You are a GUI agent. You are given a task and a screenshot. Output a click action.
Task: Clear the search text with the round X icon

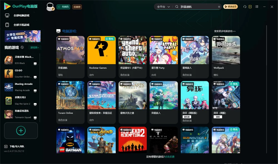coord(219,7)
